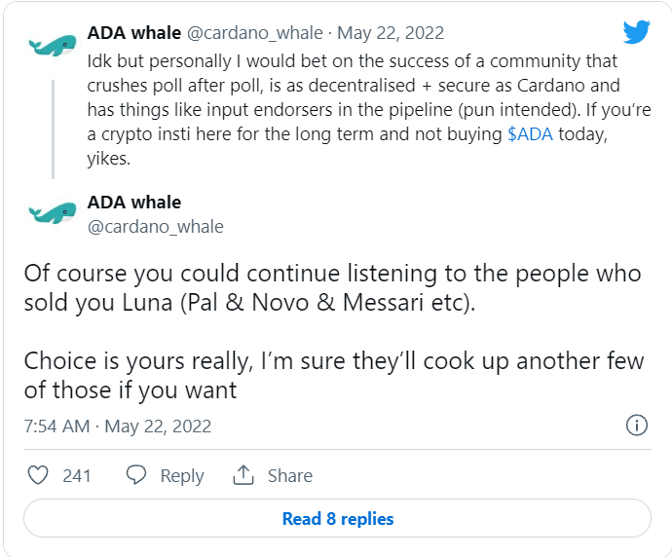The image size is (672, 557).
Task: Click the 241 likes count
Action: pyautogui.click(x=77, y=475)
